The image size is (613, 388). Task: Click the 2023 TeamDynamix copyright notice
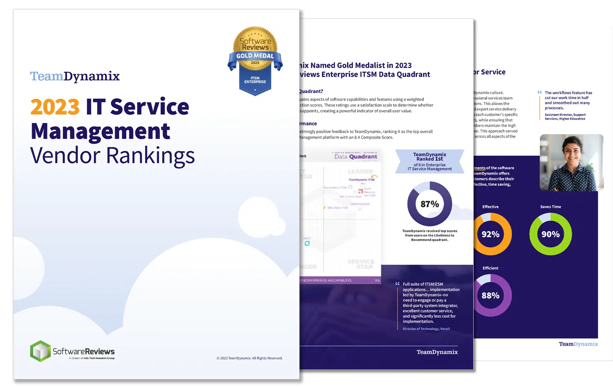249,358
